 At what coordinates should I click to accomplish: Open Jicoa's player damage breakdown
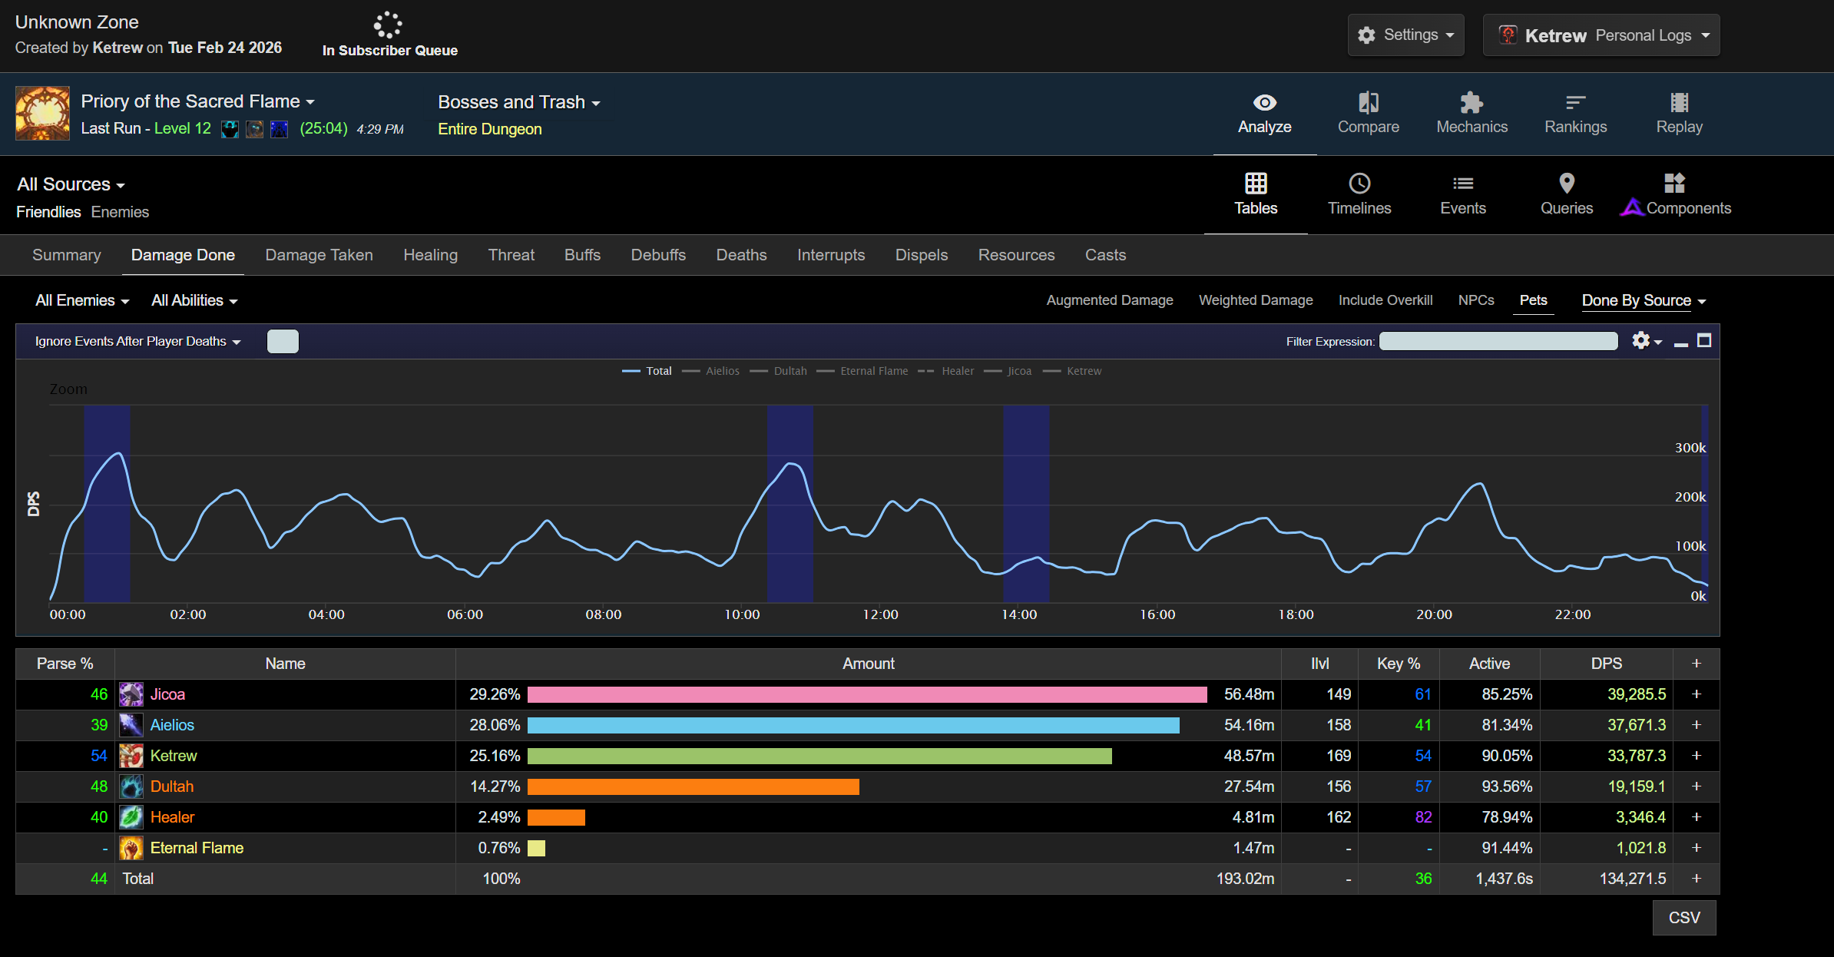(x=167, y=694)
